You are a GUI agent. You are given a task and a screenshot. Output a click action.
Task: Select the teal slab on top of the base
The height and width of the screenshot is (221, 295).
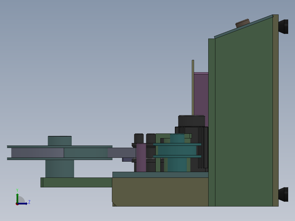160,175
